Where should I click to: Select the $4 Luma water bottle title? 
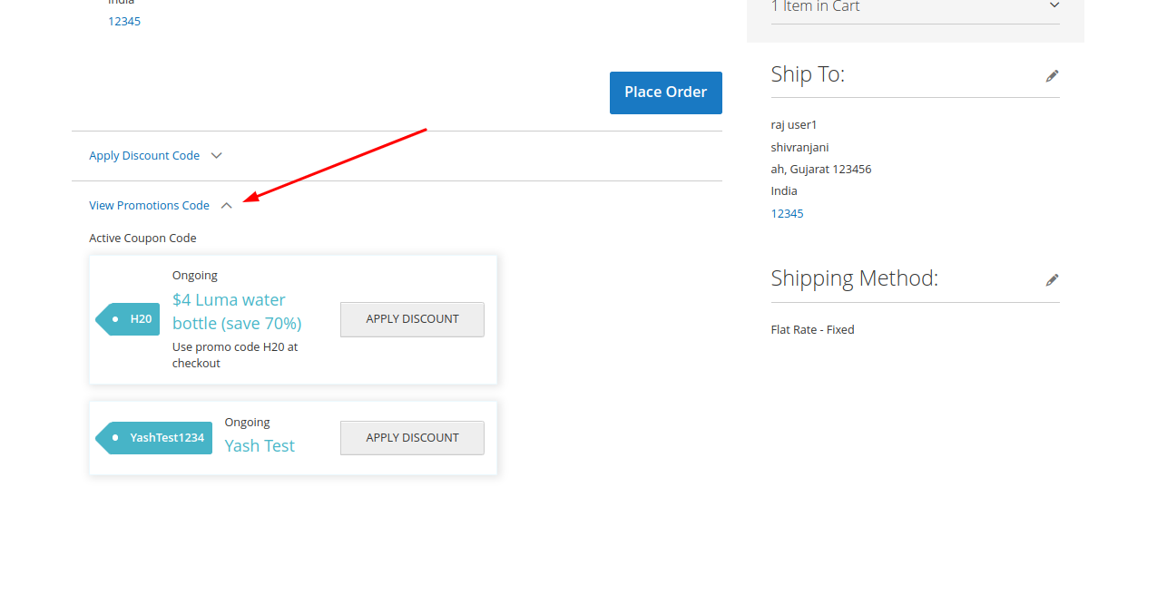point(237,311)
